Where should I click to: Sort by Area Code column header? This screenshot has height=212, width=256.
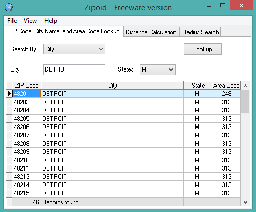tap(226, 86)
